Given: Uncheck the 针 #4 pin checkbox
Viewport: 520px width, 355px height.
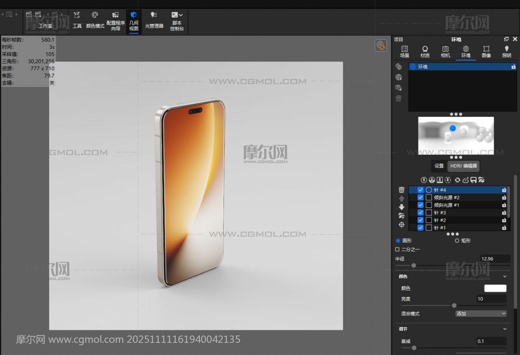Looking at the screenshot, I should pyautogui.click(x=420, y=190).
